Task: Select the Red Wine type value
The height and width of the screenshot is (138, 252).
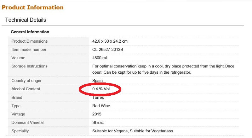Action: [101, 106]
